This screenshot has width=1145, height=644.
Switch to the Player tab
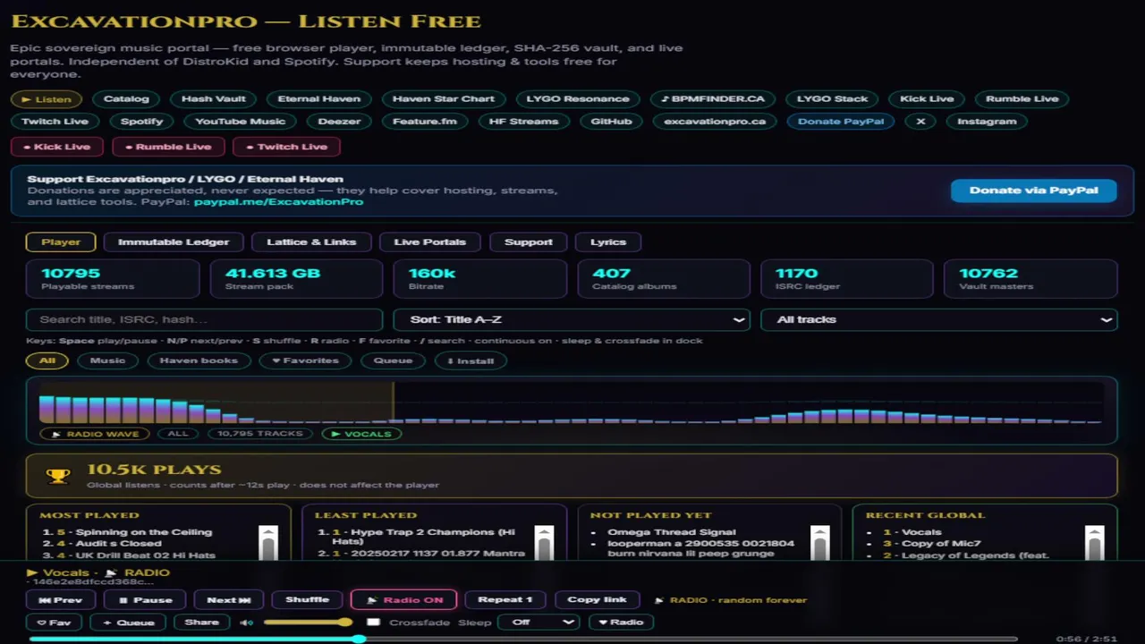[61, 241]
